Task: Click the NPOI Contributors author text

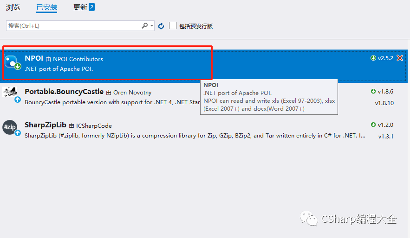Action: (78, 59)
